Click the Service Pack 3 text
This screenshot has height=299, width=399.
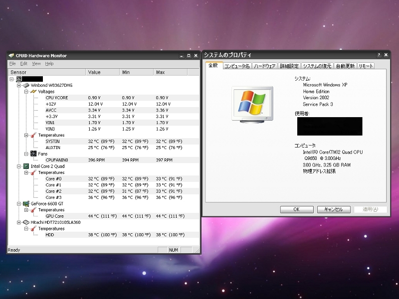318,104
